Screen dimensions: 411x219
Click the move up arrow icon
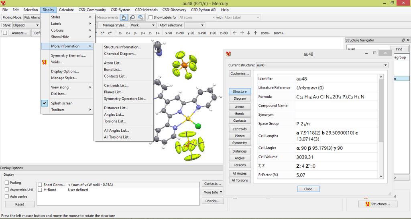[256, 33]
